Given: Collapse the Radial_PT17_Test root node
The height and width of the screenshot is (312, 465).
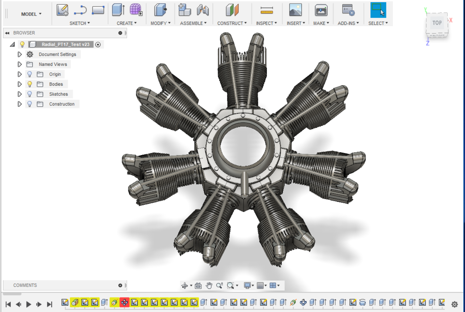Looking at the screenshot, I should coord(13,44).
